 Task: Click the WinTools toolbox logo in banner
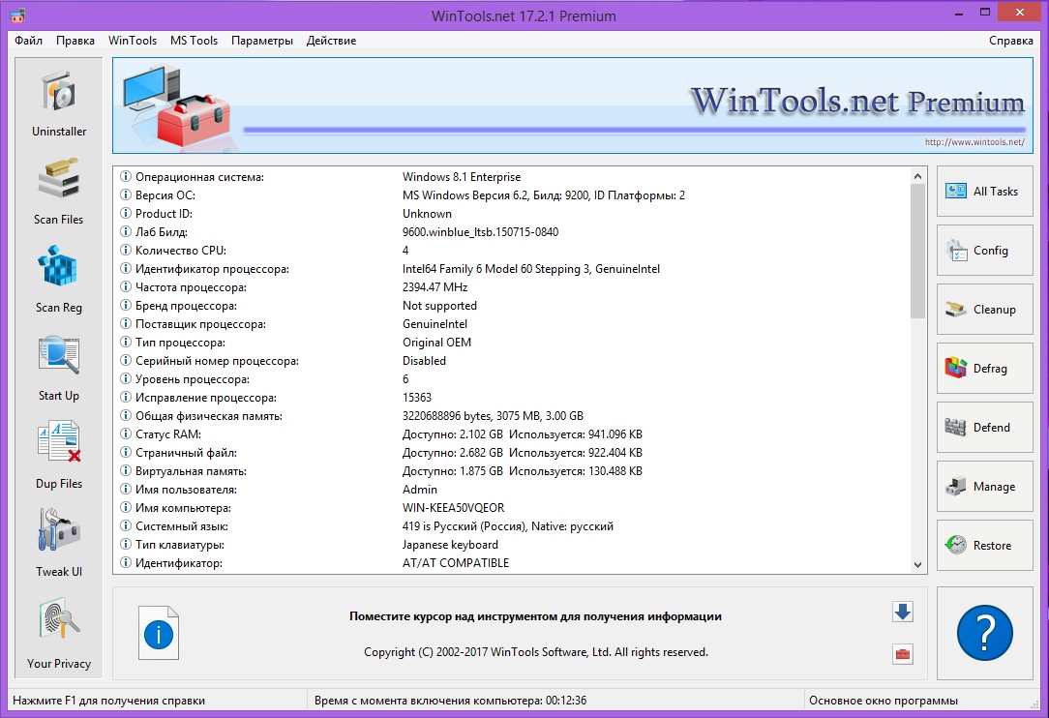(x=177, y=105)
